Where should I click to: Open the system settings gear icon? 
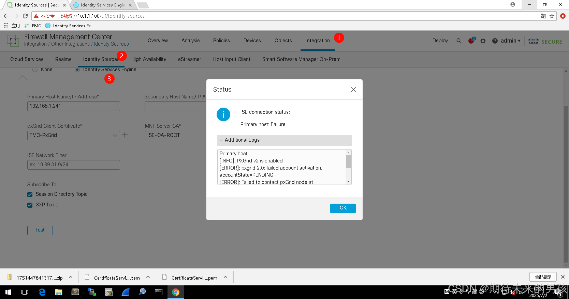[x=483, y=41]
